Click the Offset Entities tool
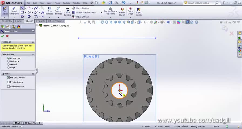Image resolution: width=242 pixels, height=129 pixels. tap(68, 12)
